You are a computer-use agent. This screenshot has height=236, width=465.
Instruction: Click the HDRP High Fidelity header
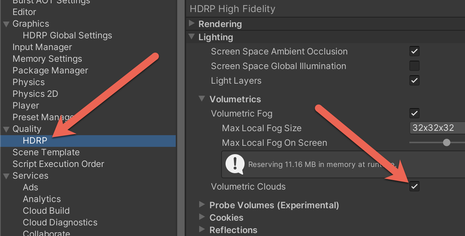pos(232,9)
